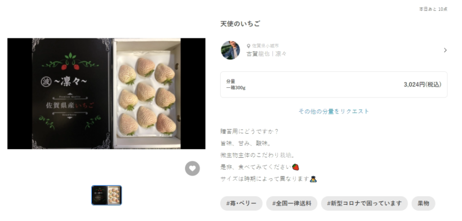462x221 pixels.
Task: Click the 贈答用にどうですか？ description line
Action: tap(249, 131)
